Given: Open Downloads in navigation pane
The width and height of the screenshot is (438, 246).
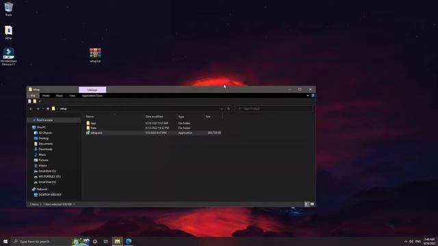Looking at the screenshot, I should tap(45, 149).
